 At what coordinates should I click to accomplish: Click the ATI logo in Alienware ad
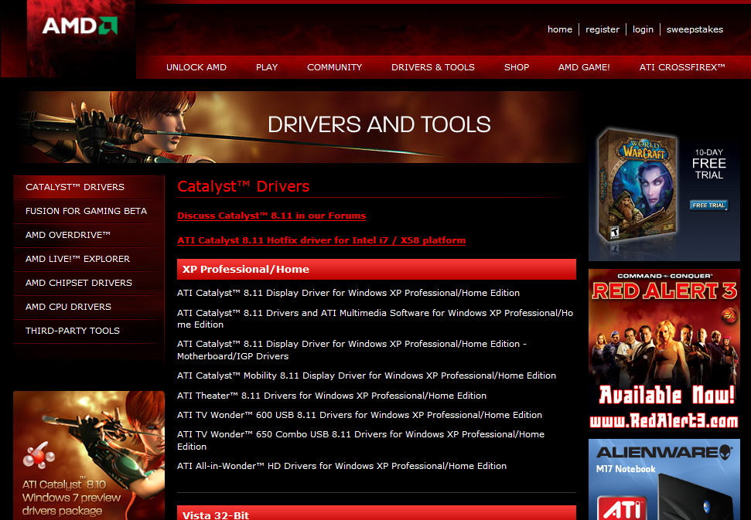point(622,508)
